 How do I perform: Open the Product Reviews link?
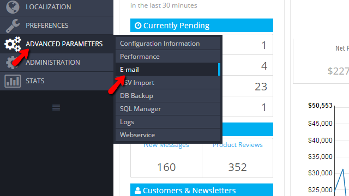[x=238, y=145]
